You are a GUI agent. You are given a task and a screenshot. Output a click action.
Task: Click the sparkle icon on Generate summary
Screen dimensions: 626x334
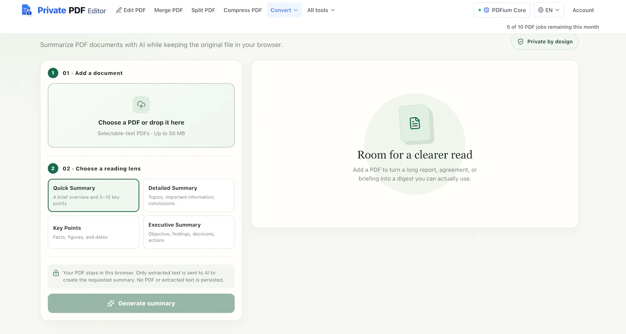(111, 303)
